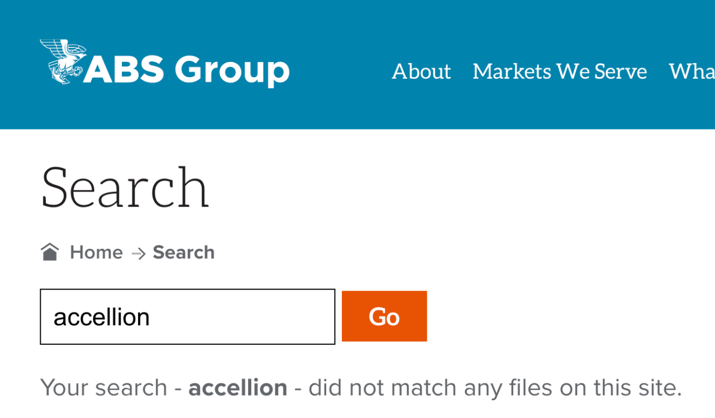715x418 pixels.
Task: Open the About menu
Action: coord(421,71)
